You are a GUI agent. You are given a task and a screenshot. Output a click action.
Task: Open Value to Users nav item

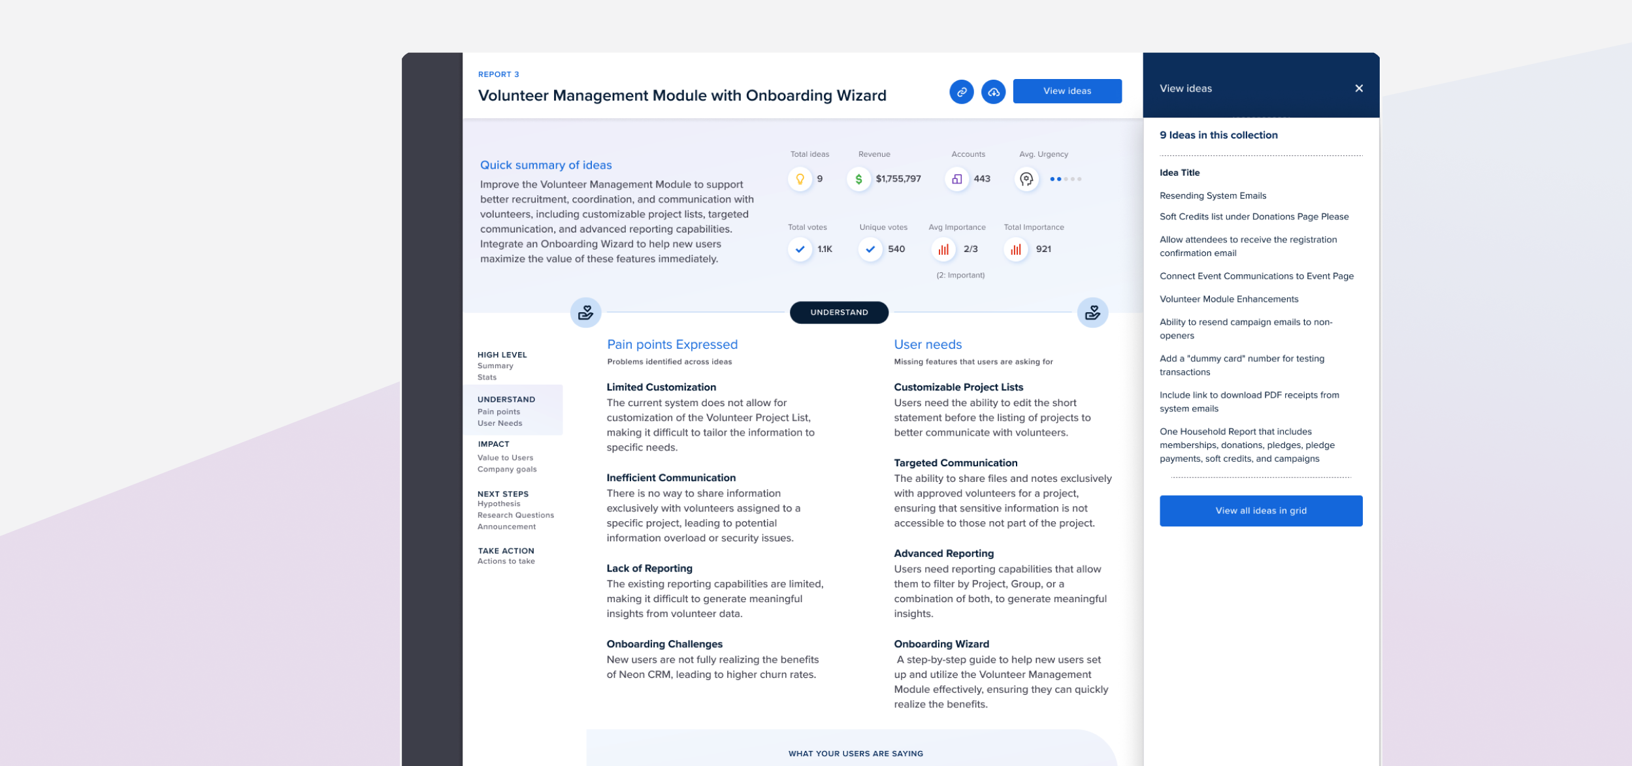[x=505, y=458]
